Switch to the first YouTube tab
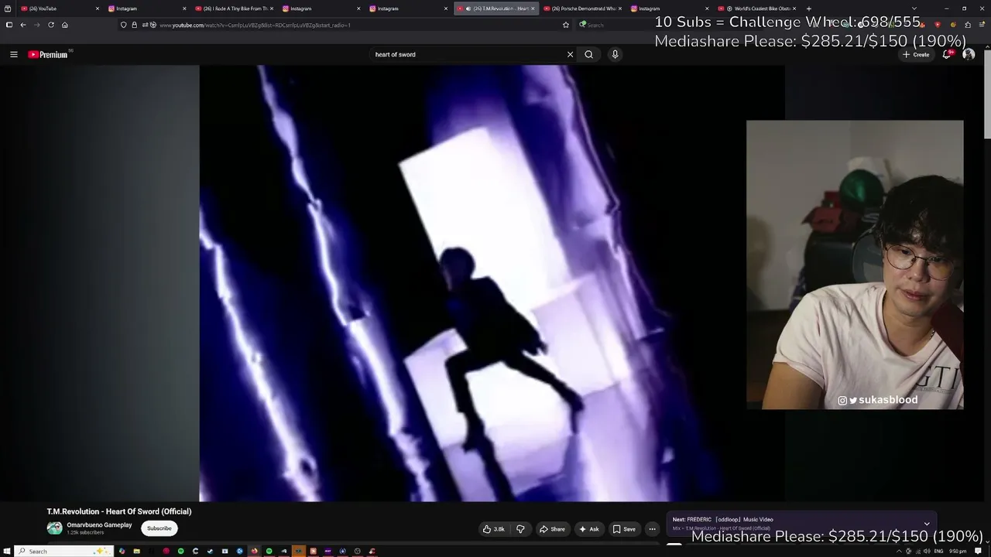991x557 pixels. 58,9
